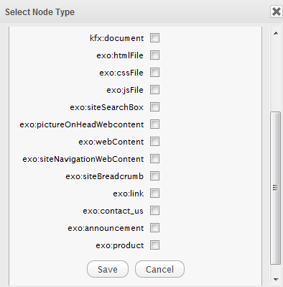Enable the exo:announcement checkbox
The height and width of the screenshot is (287, 283).
154,228
